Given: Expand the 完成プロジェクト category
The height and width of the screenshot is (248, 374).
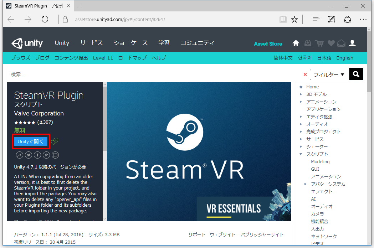Looking at the screenshot, I should click(x=301, y=131).
